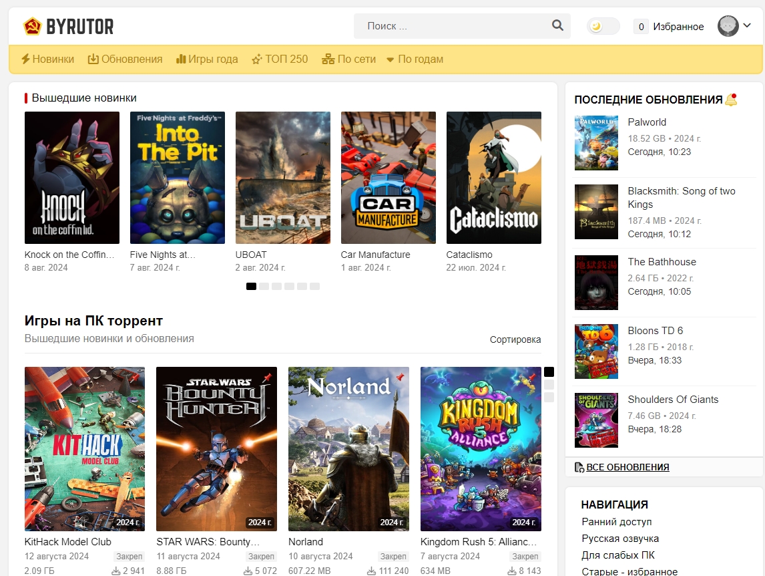765x576 pixels.
Task: Click the Car Manufacture title link
Action: pyautogui.click(x=375, y=255)
